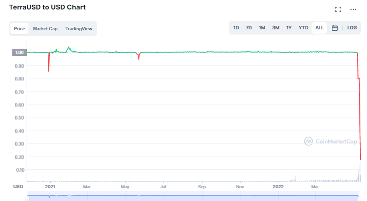The height and width of the screenshot is (201, 367).
Task: Click the right handle of range slider
Action: [x=359, y=199]
